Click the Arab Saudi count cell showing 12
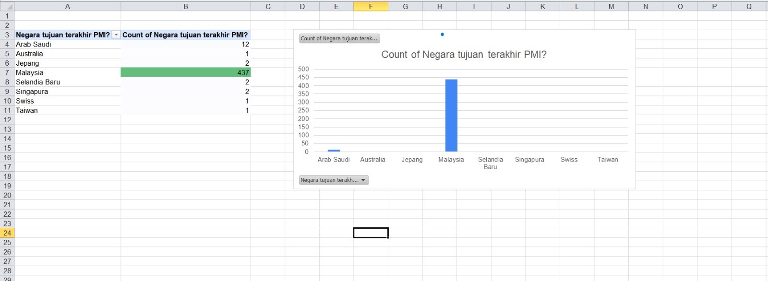 point(185,44)
